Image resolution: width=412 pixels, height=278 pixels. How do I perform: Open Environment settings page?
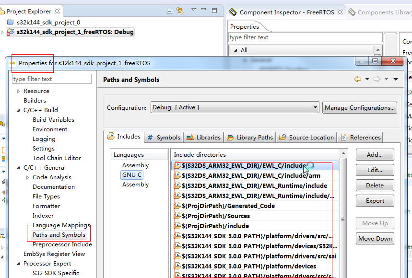click(50, 129)
